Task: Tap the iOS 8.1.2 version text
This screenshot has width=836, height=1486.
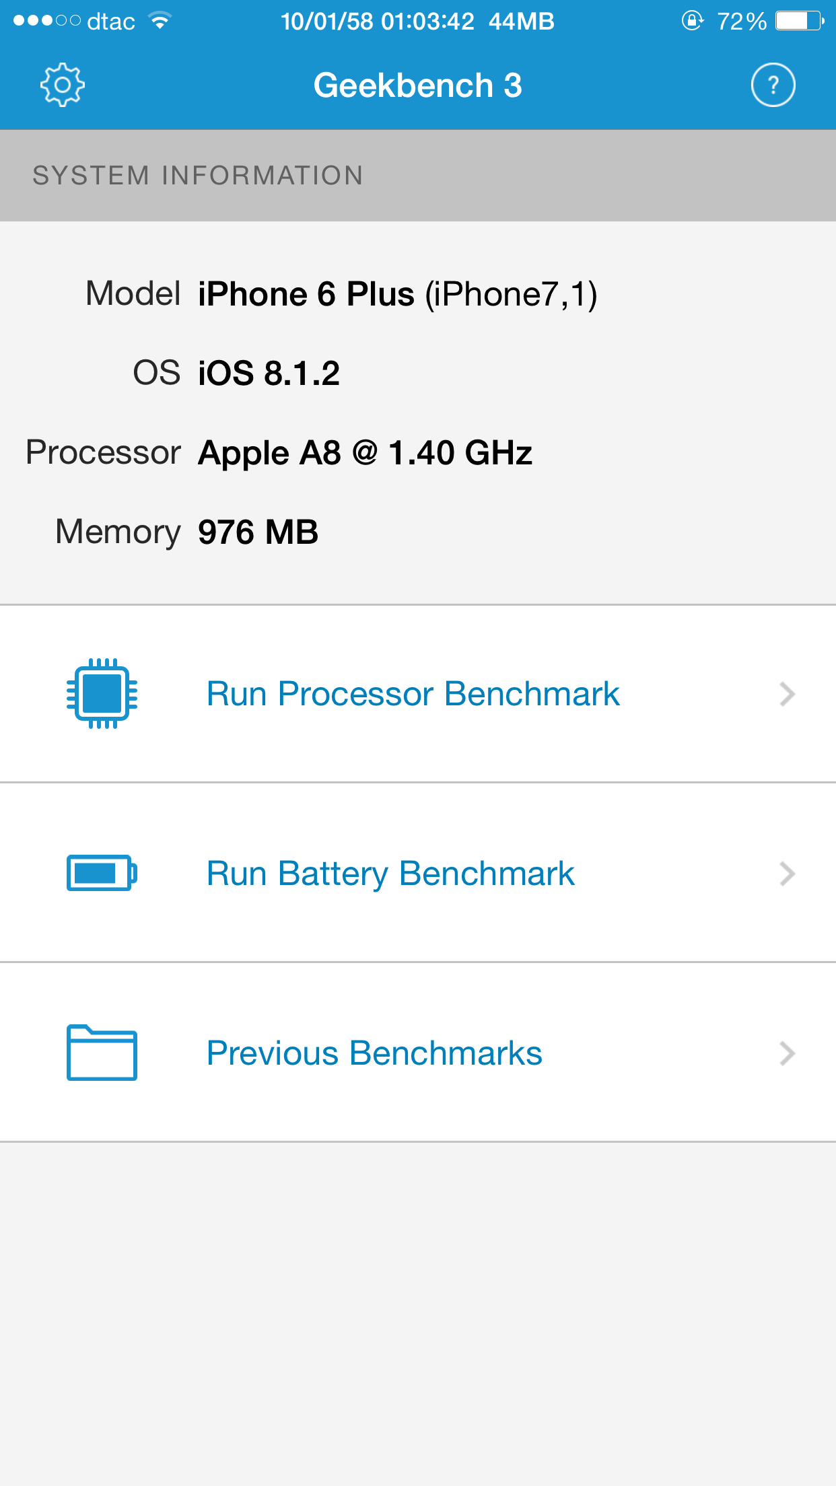Action: coord(269,373)
